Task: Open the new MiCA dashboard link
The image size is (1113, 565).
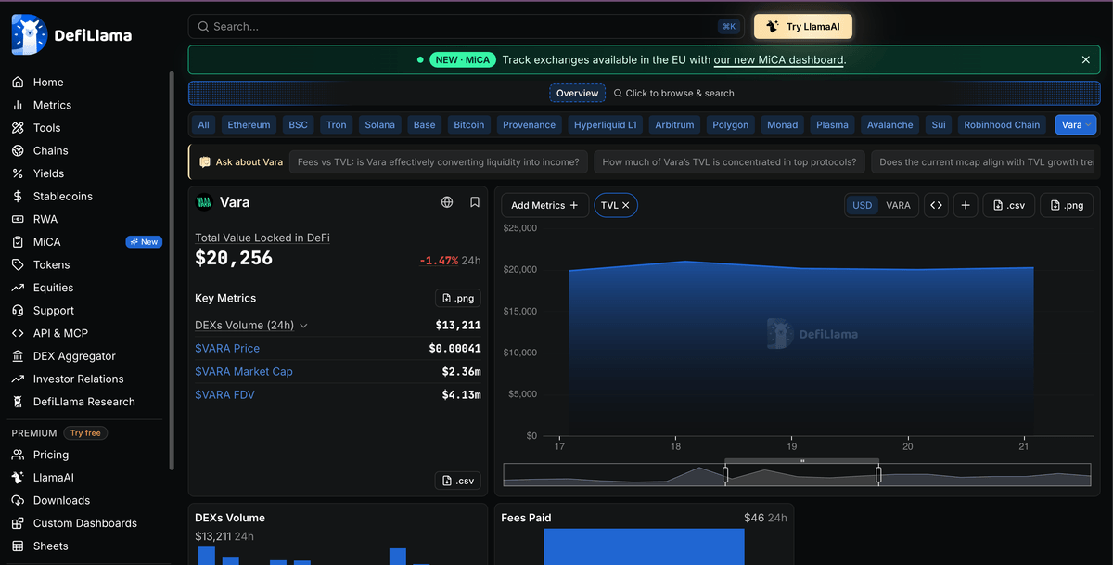Action: pyautogui.click(x=779, y=60)
